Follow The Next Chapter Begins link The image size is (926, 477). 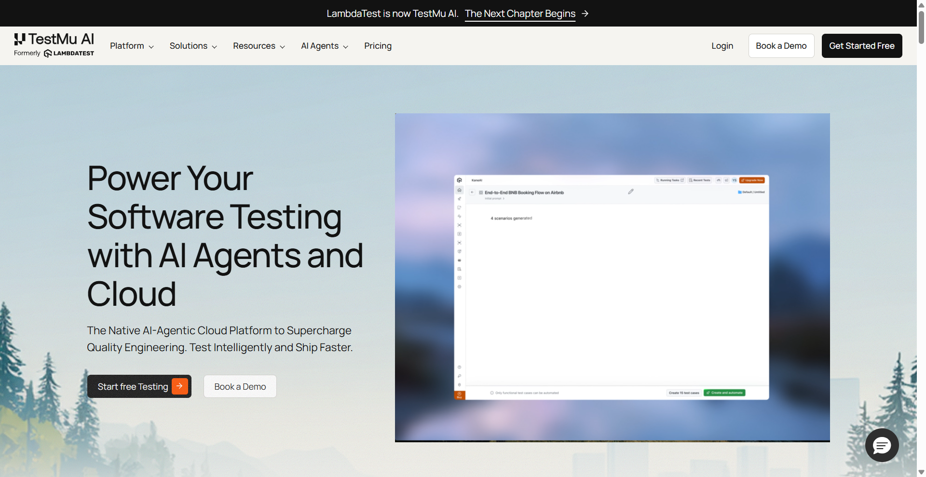[x=519, y=13]
